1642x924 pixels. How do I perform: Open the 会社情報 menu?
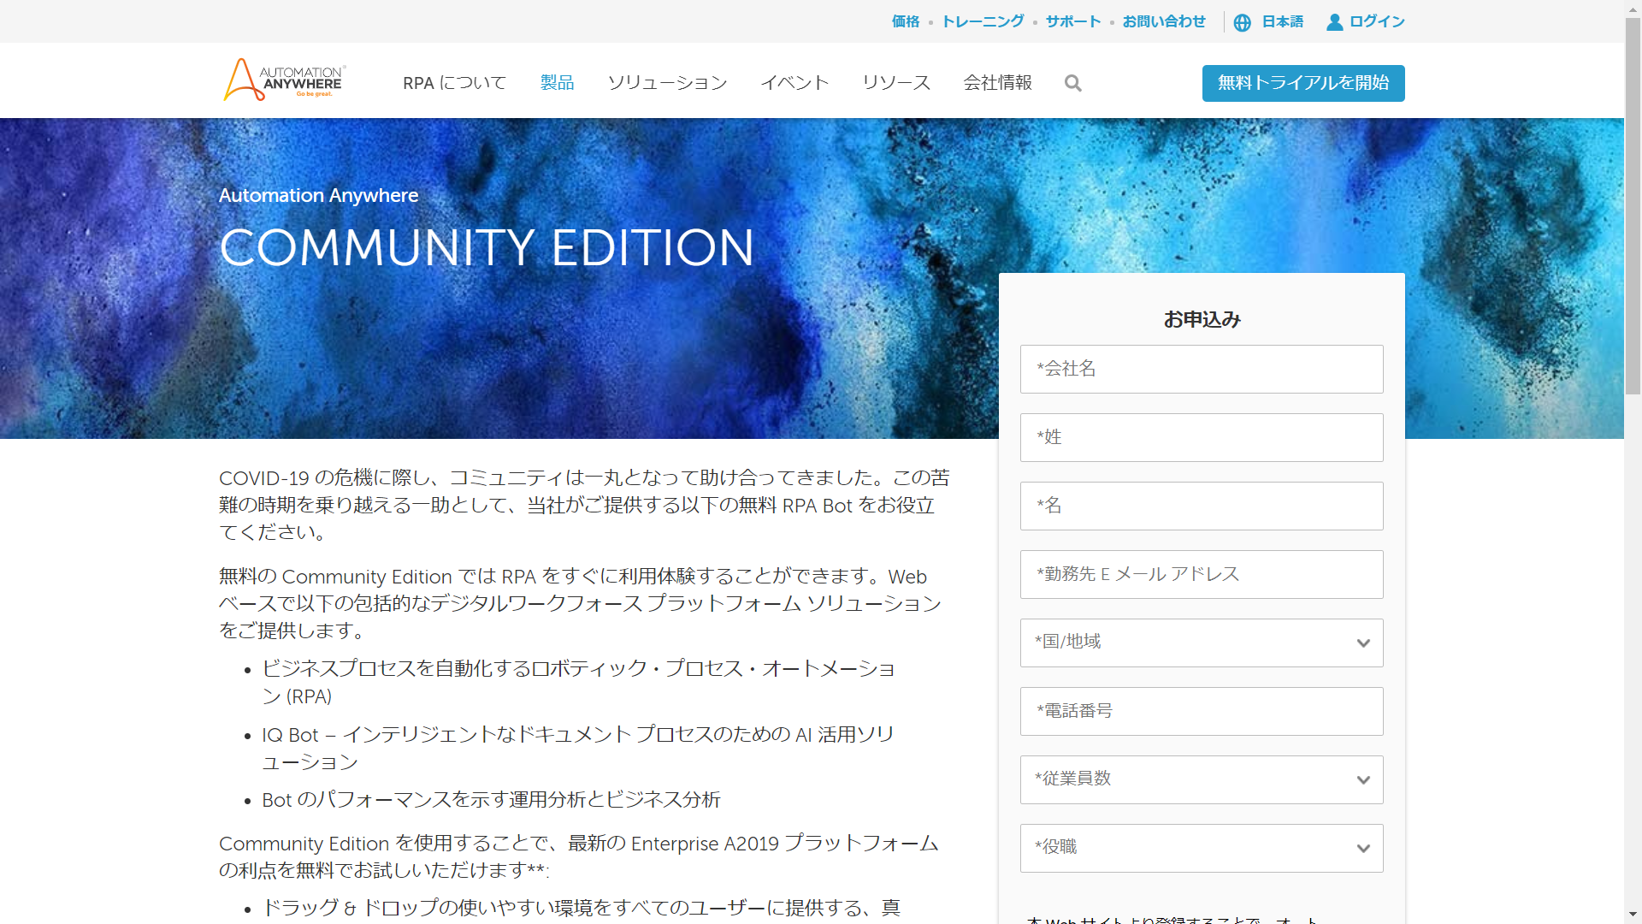998,83
